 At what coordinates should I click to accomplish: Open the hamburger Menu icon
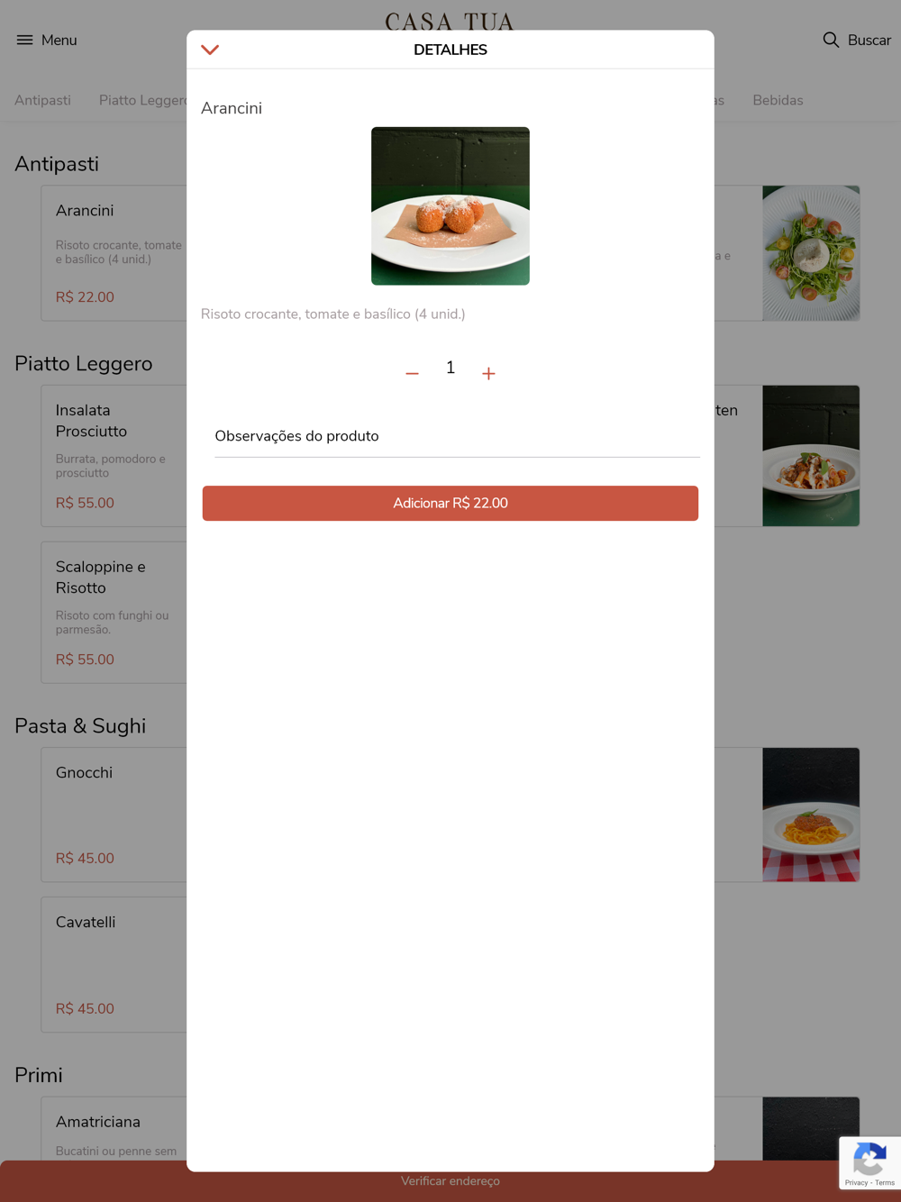(x=24, y=40)
